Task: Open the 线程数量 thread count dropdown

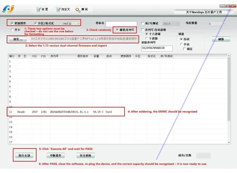Action: click(x=217, y=24)
